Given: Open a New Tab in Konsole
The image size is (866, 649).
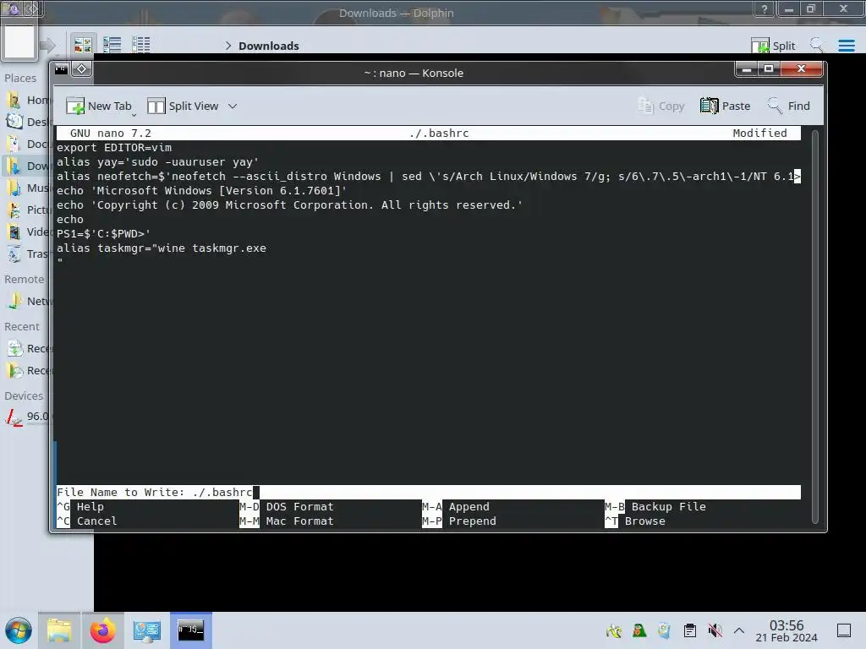Looking at the screenshot, I should pos(100,106).
